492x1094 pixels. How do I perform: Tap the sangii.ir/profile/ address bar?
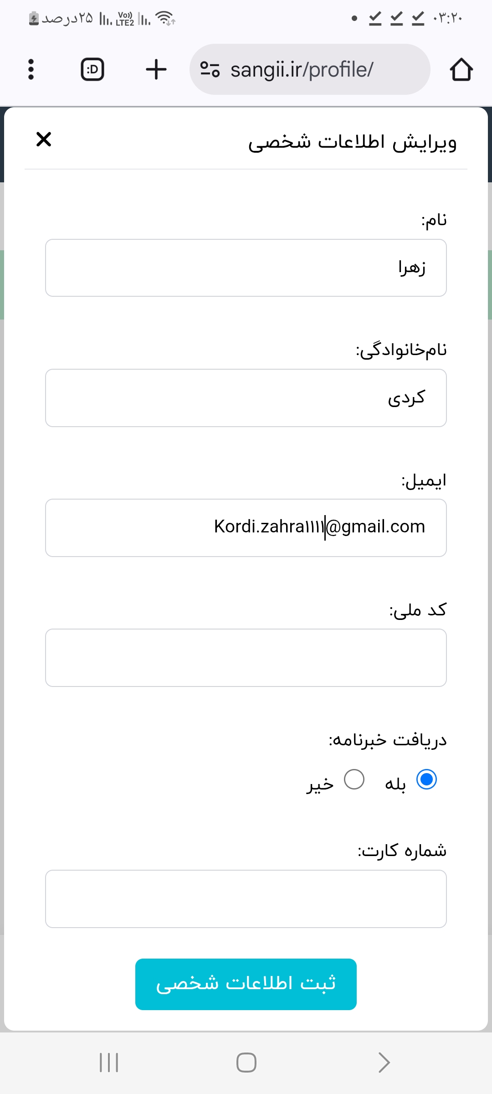click(x=310, y=69)
